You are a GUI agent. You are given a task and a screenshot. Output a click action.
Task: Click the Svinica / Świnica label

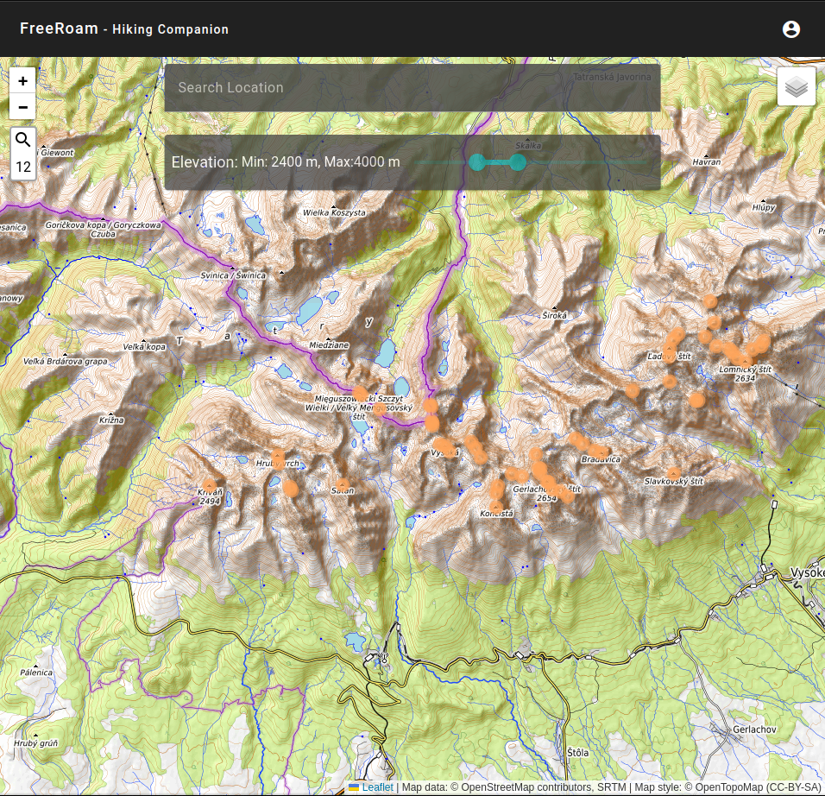click(233, 275)
